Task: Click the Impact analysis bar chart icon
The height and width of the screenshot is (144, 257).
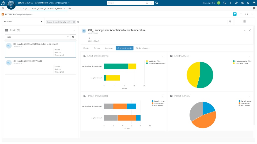Action: 84,96
